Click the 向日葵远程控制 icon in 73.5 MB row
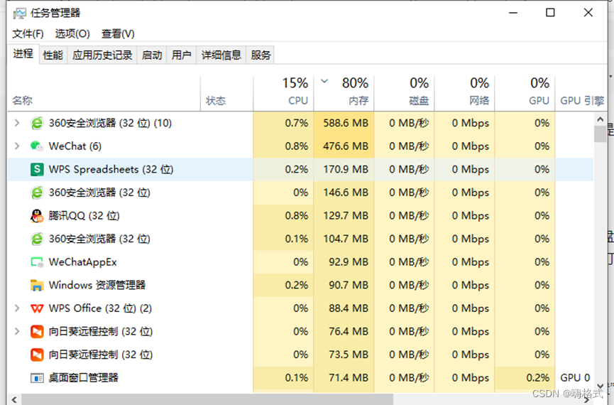 tap(37, 355)
